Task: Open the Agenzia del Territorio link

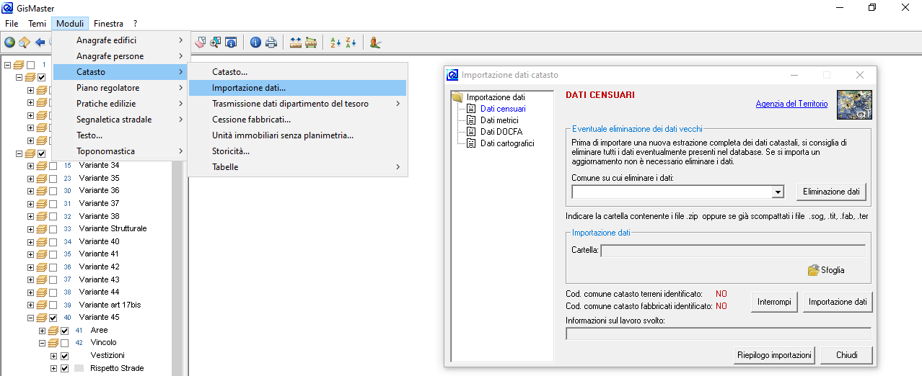Action: point(791,104)
